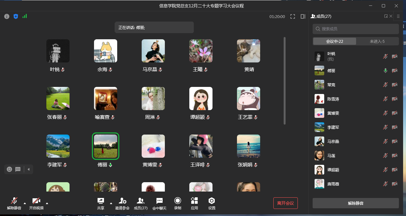Unmute microphone via 解除静音 toolbar button
The image size is (406, 216).
point(14,203)
